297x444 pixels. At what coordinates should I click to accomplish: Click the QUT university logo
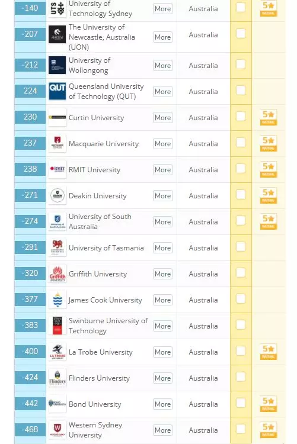pos(57,91)
